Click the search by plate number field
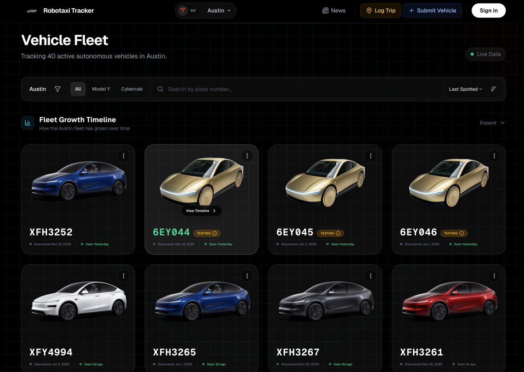The width and height of the screenshot is (524, 372). tap(297, 89)
